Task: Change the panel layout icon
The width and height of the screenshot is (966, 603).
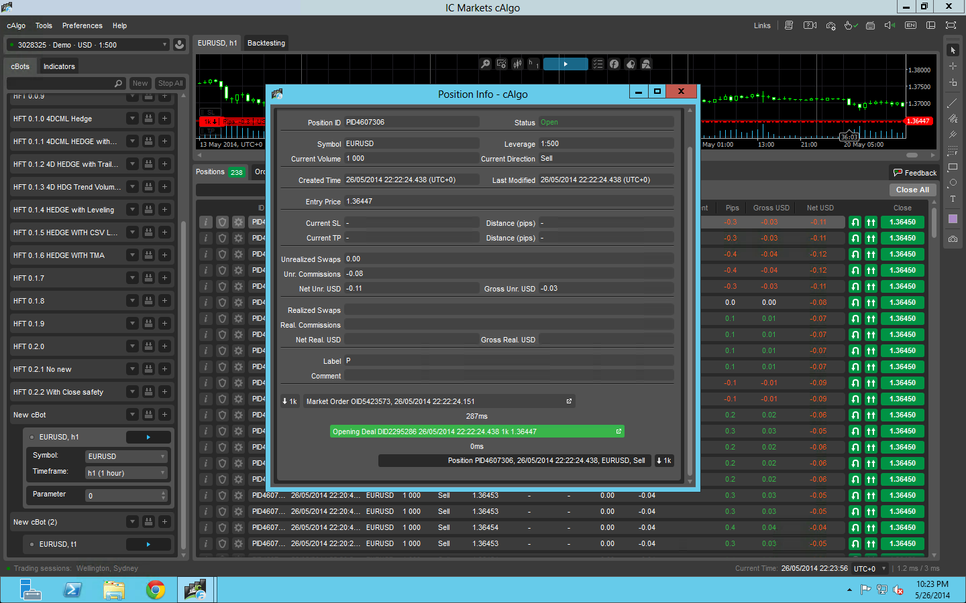Action: [930, 25]
